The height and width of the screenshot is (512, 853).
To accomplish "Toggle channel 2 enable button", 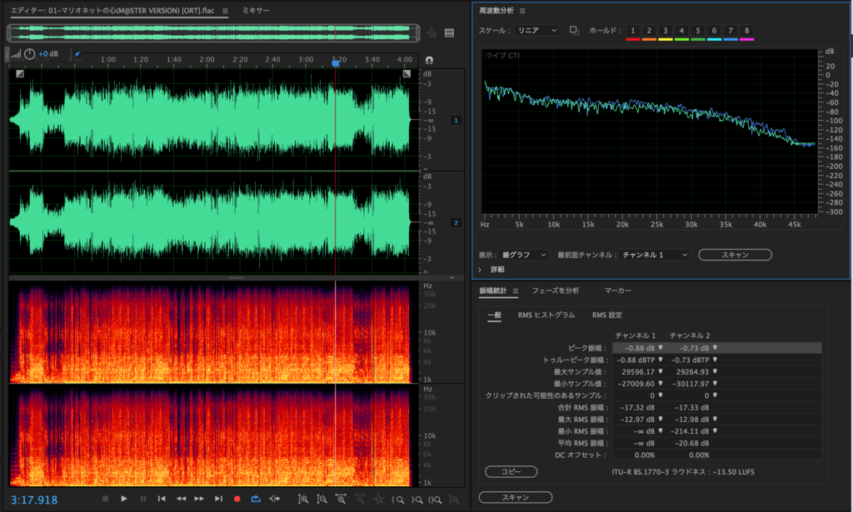I will tap(456, 223).
